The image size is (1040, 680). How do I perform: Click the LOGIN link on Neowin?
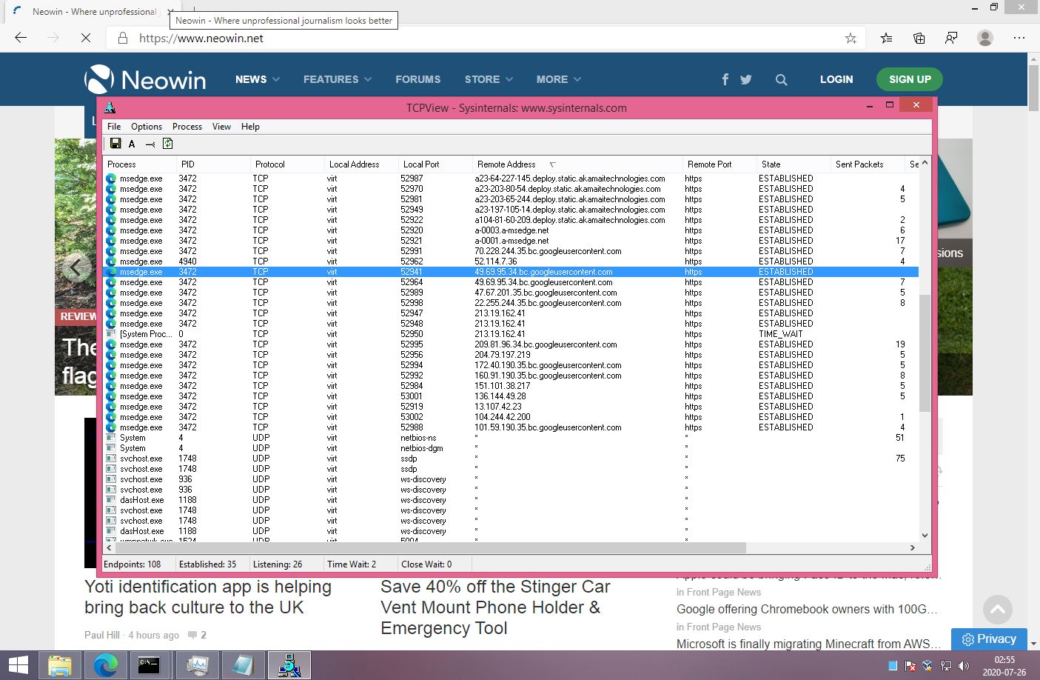point(836,79)
